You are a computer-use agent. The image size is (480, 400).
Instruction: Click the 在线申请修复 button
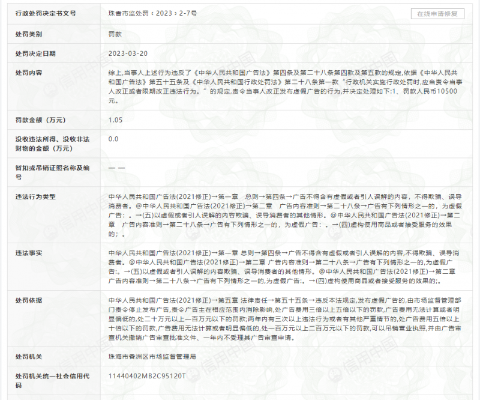pos(437,14)
